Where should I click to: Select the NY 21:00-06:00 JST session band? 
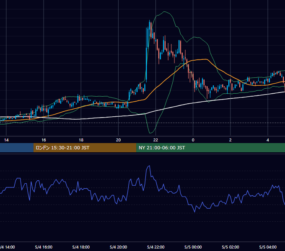point(210,148)
